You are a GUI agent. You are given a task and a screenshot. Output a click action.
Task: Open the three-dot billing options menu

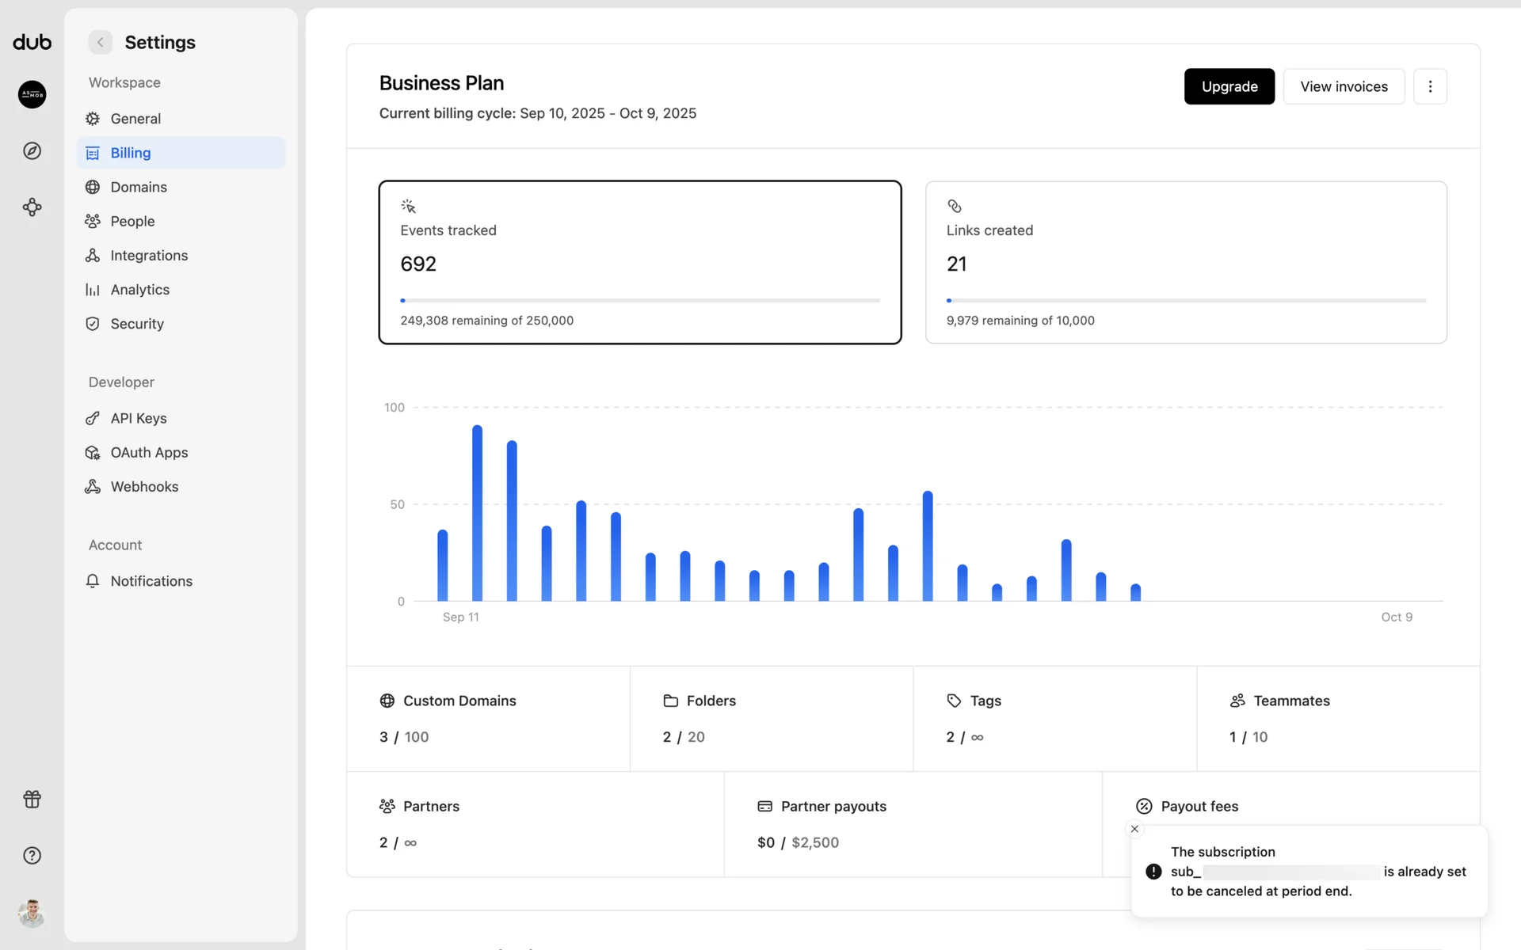(x=1430, y=86)
